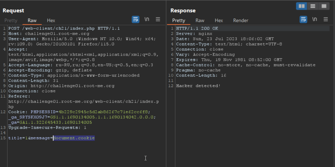Show non-printable characters in the Request panel
Screen dimensions: 335x167
pos(147,19)
